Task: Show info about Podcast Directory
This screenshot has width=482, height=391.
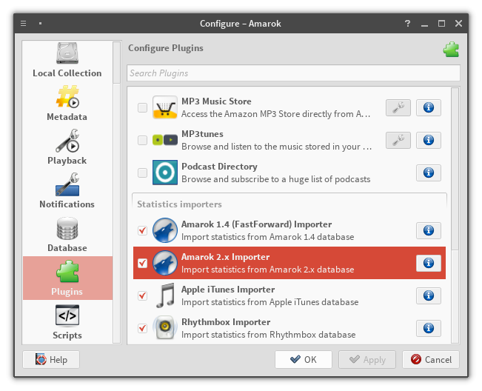Action: (x=429, y=173)
